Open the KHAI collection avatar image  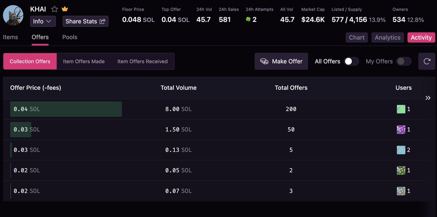pos(13,16)
